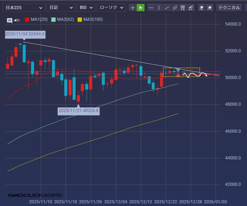Screen dimensions: 247x206
Task: Click the erase-all drawings icon
Action: point(210,8)
